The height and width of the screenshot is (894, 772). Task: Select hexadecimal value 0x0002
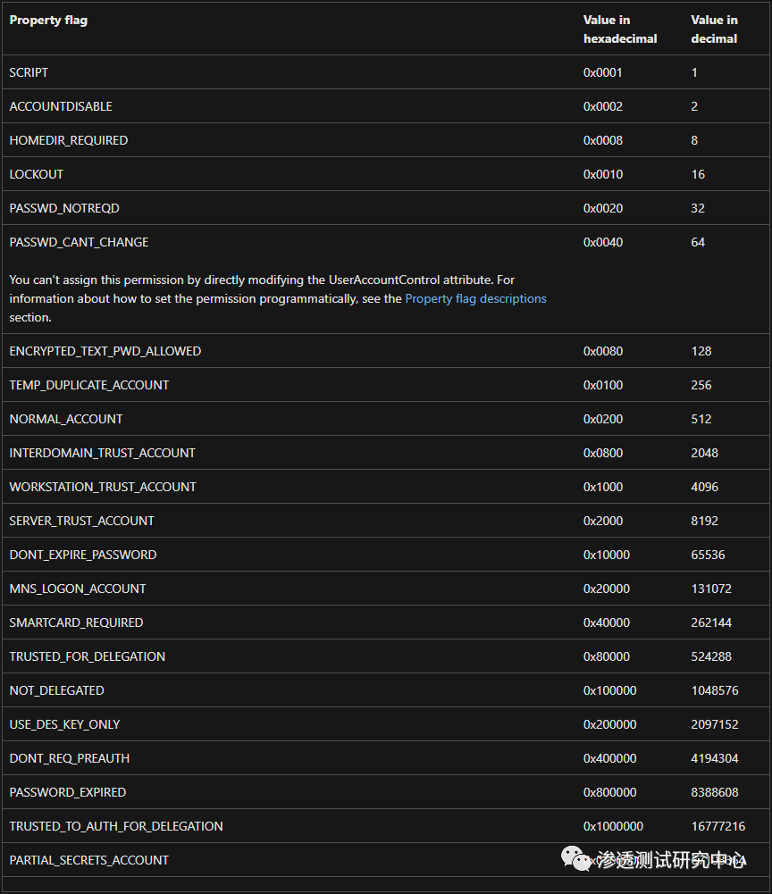pyautogui.click(x=602, y=106)
